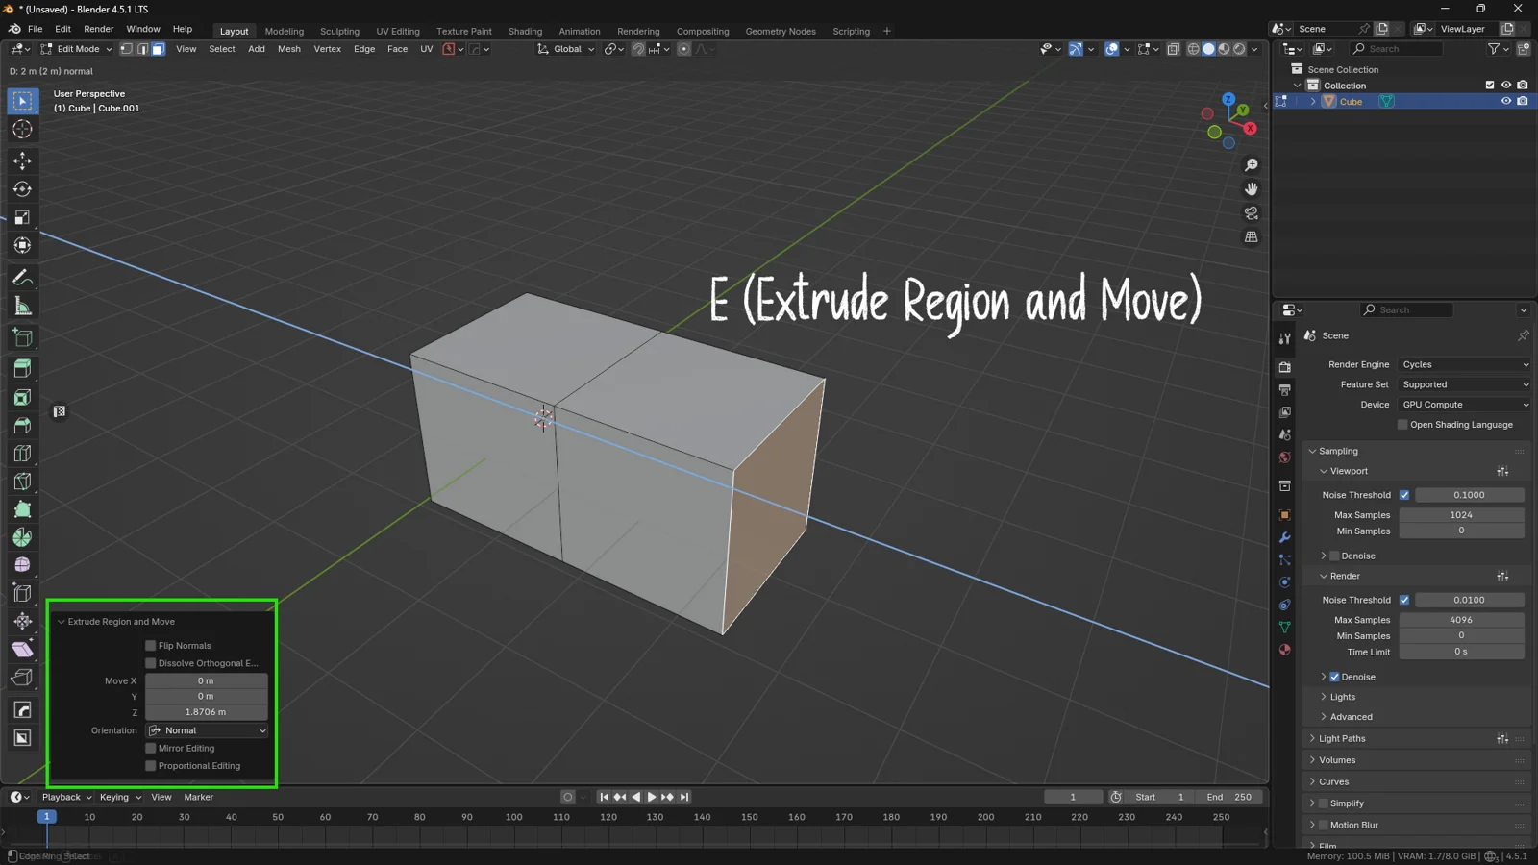The image size is (1538, 865).
Task: Switch to the Shading workspace tab
Action: 525,31
